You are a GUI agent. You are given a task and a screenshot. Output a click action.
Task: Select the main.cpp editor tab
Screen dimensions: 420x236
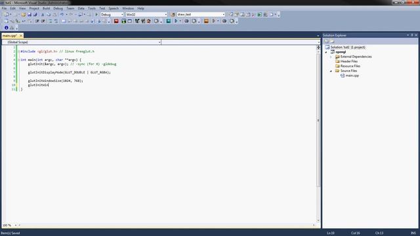click(x=10, y=35)
